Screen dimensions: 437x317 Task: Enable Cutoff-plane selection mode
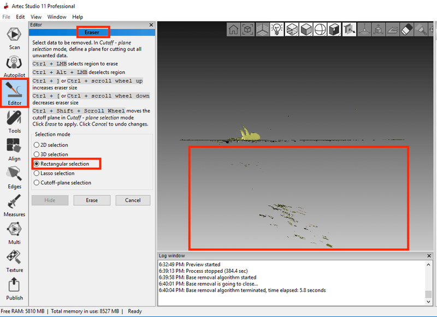[37, 183]
